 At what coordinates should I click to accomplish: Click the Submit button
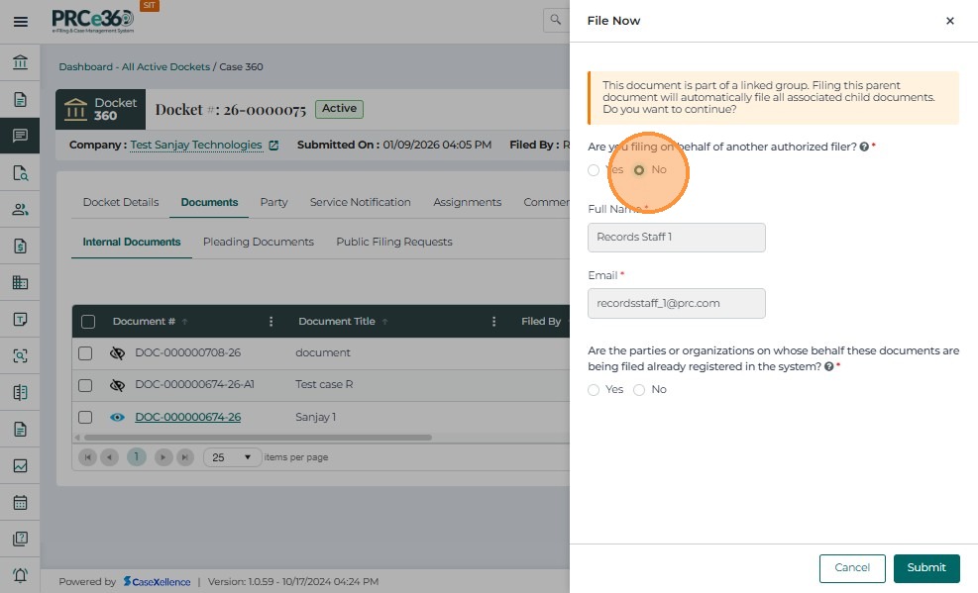point(926,568)
